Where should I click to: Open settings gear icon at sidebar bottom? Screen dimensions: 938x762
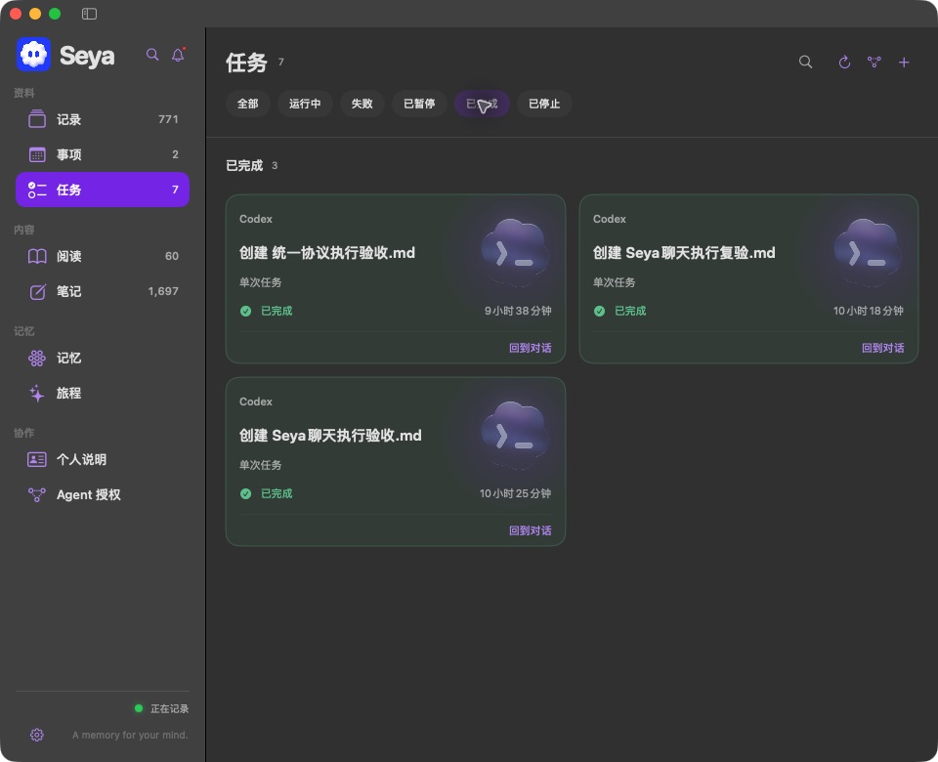pyautogui.click(x=37, y=735)
